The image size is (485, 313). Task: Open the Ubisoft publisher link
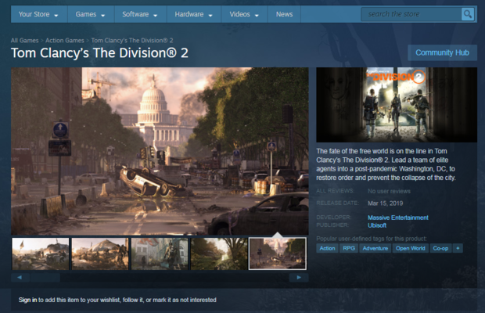pos(377,225)
